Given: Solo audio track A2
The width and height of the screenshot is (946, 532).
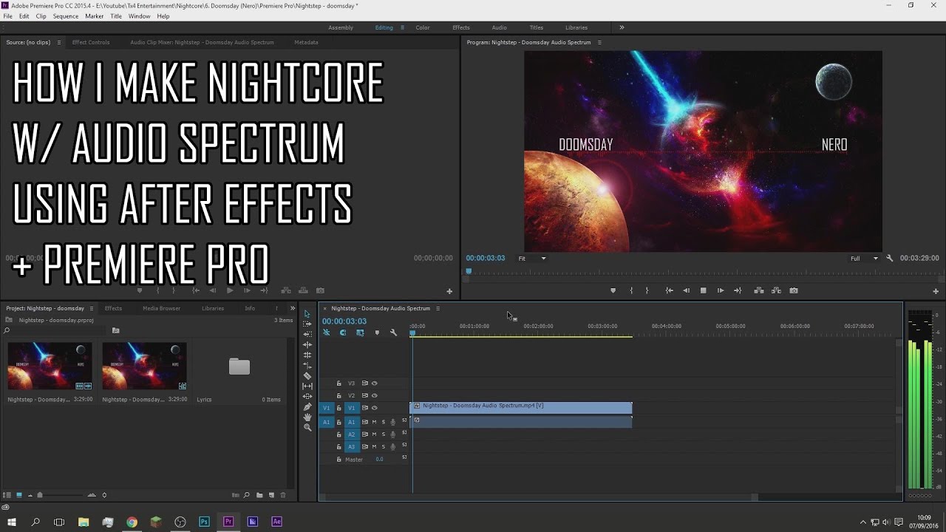Looking at the screenshot, I should [x=383, y=434].
